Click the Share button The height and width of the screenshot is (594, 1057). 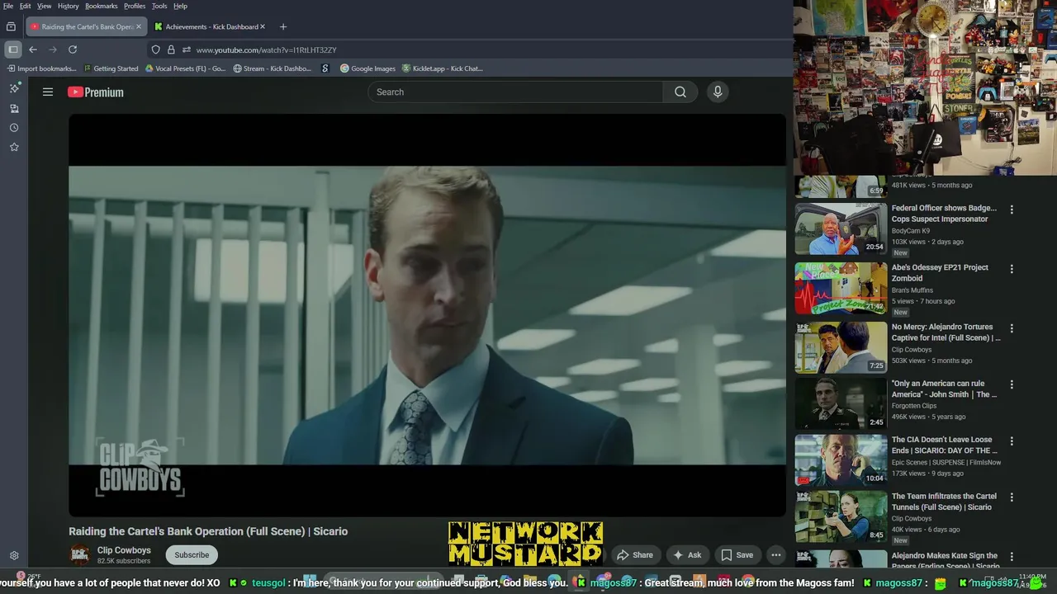pyautogui.click(x=634, y=555)
